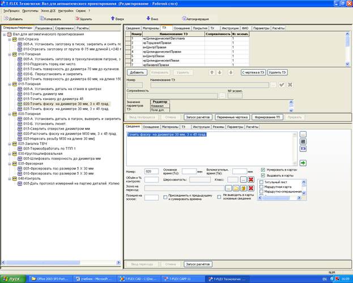The image size is (353, 283).
Task: Collapse the 005-Отрезка operation
Action: pos(10,40)
